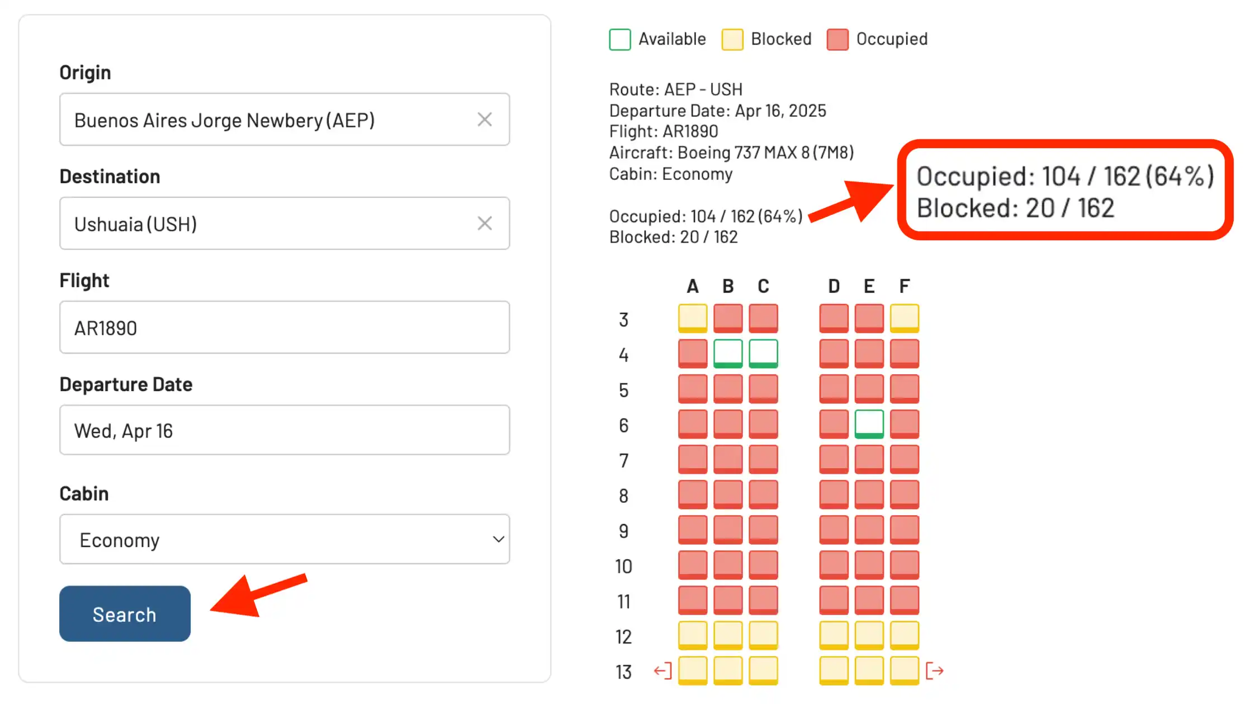Click the red Occupied legend swatch
Viewport: 1259px width, 704px height.
(x=837, y=40)
